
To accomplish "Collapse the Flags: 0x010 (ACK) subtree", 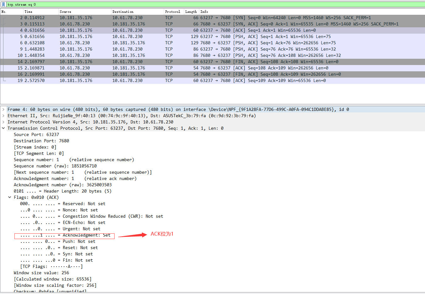I will [x=9, y=197].
